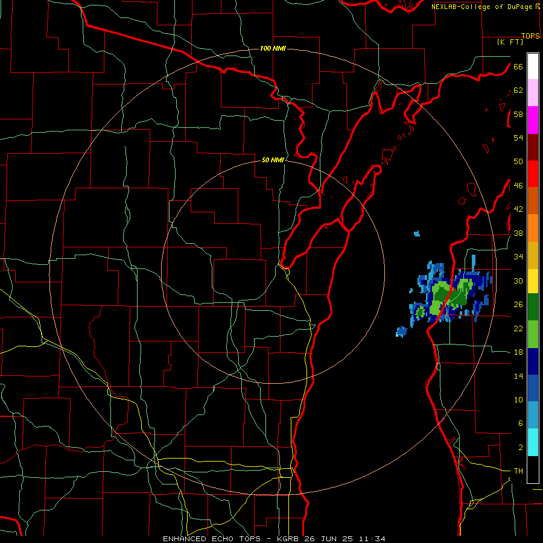Click the medium blue legend swatch
The width and height of the screenshot is (543, 543).
(x=533, y=388)
